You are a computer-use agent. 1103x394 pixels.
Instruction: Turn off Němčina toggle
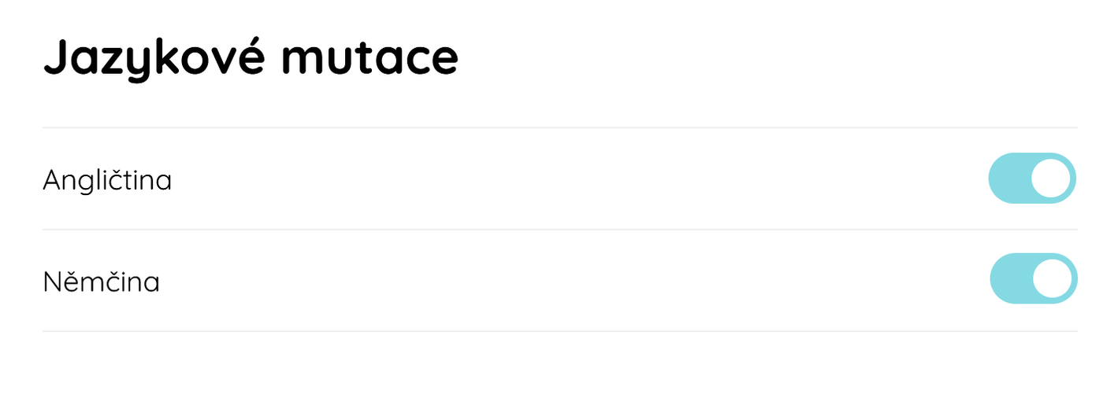1033,278
